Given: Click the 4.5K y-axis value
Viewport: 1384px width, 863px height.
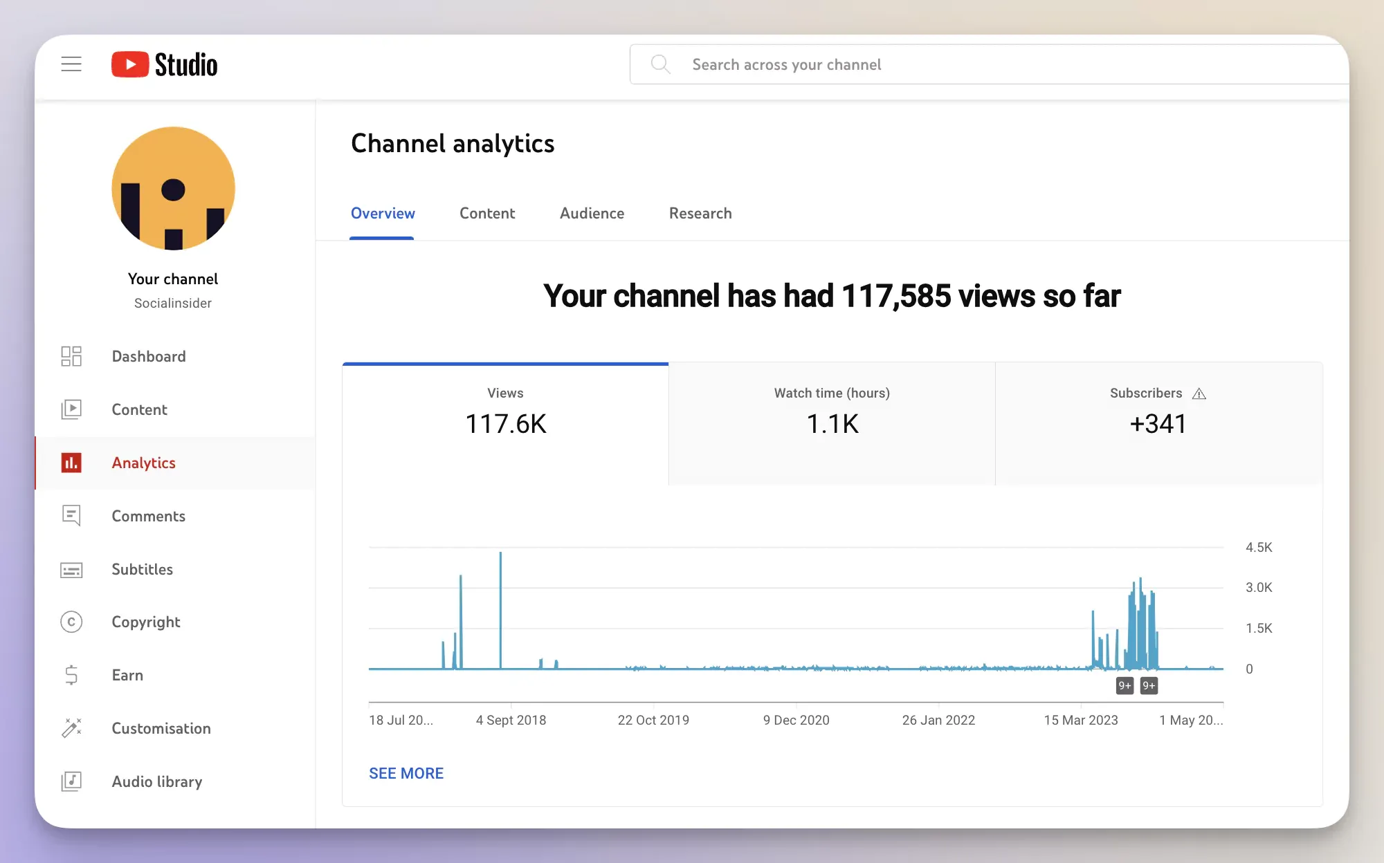Looking at the screenshot, I should (1259, 547).
